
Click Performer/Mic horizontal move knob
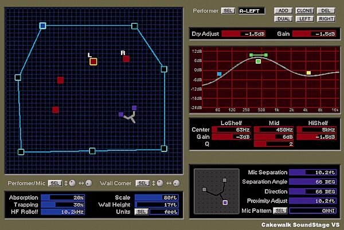coord(89,183)
